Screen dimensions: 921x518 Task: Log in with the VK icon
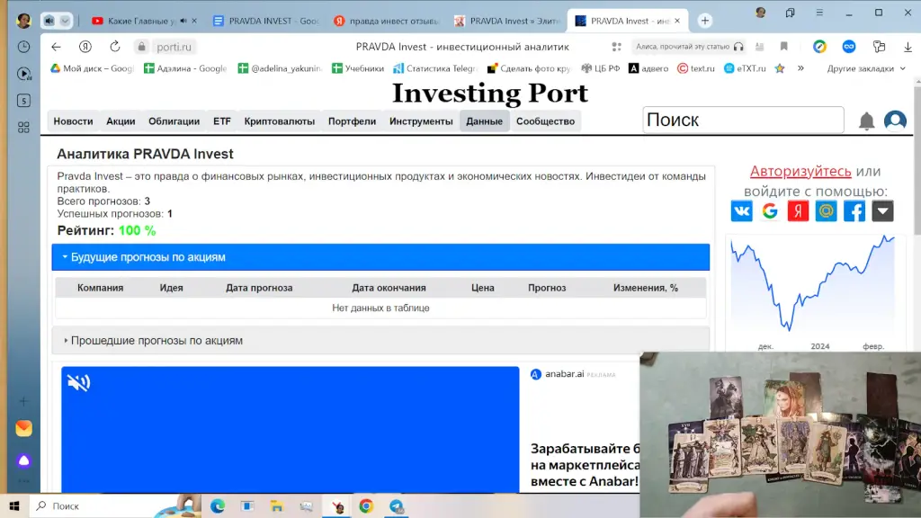coord(741,210)
